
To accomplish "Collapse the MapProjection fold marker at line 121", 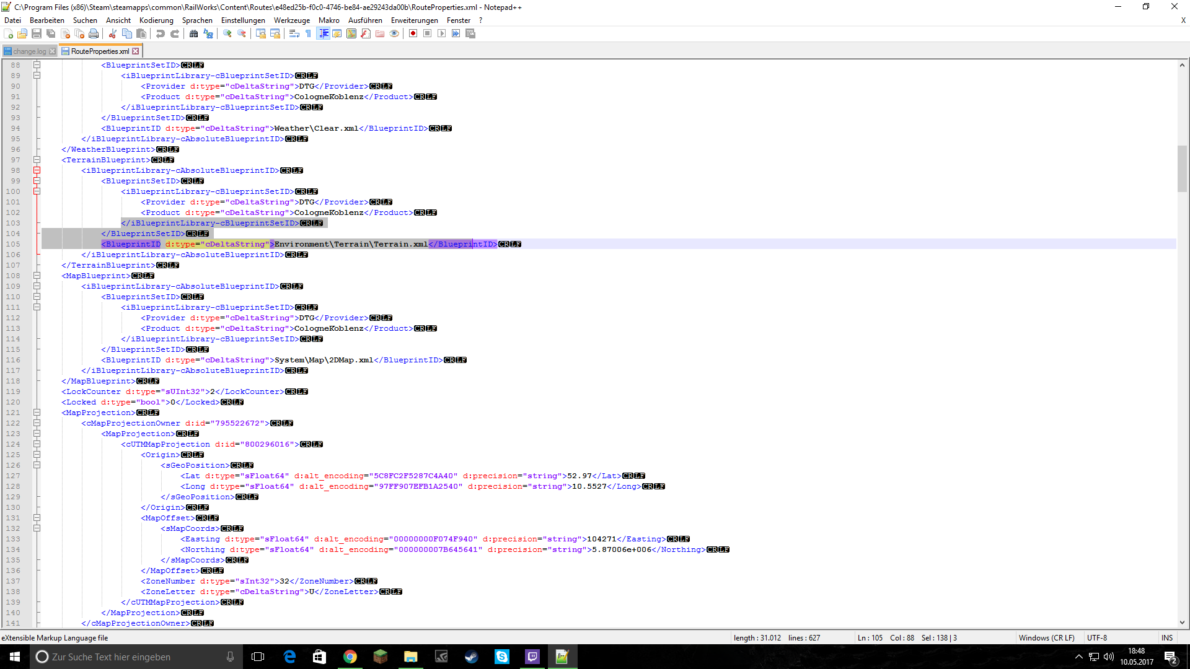I will pos(37,413).
